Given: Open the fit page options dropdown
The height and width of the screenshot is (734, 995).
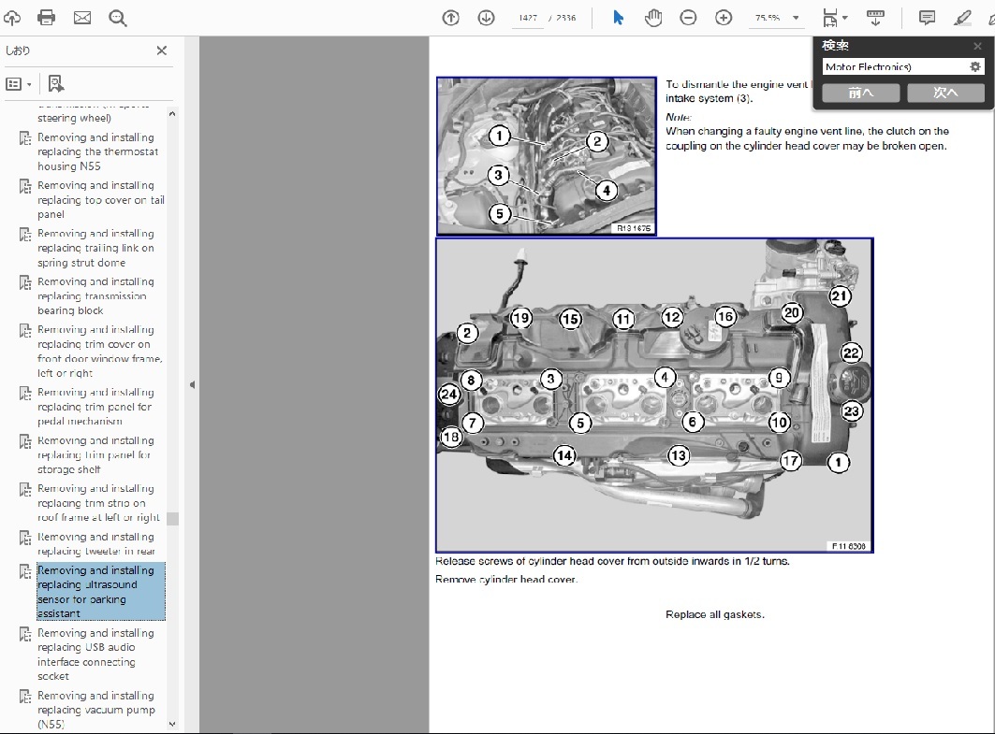Looking at the screenshot, I should 834,18.
